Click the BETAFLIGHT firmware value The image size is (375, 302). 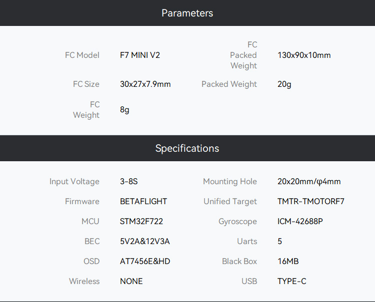143,201
